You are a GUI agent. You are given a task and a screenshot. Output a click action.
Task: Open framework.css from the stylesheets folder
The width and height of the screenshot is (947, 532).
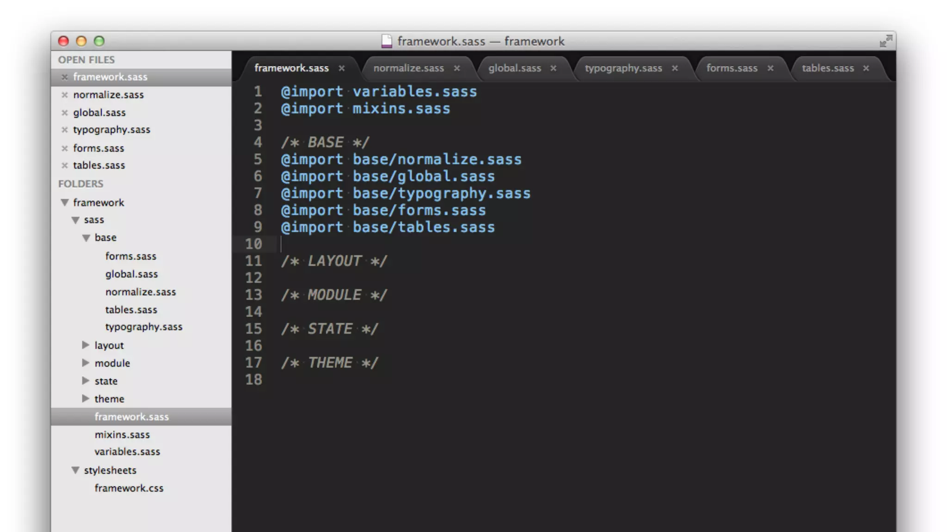pyautogui.click(x=129, y=488)
